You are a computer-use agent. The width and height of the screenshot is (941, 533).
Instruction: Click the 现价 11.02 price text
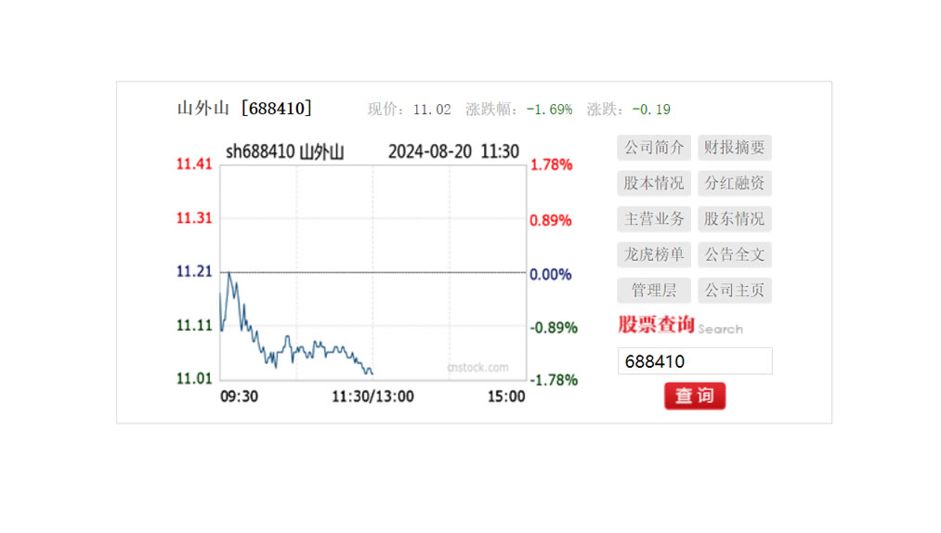[x=410, y=110]
